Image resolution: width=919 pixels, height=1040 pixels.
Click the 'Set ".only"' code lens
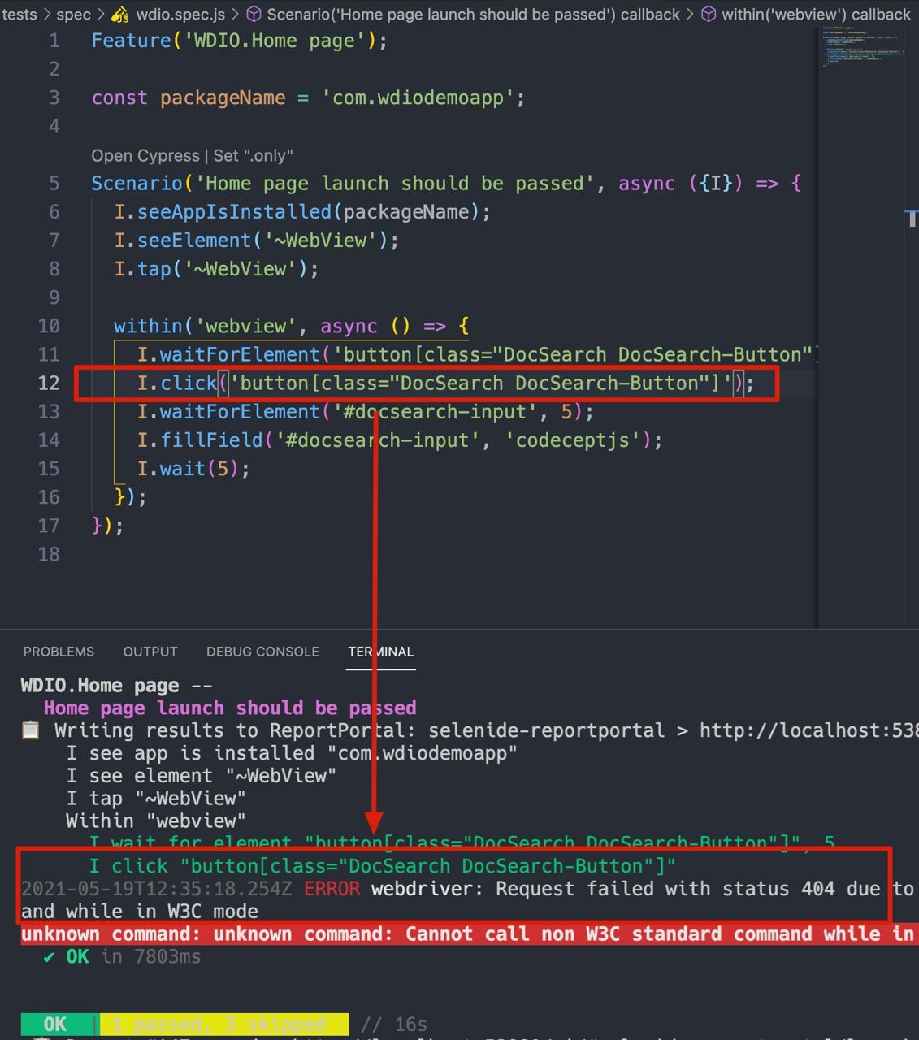254,155
